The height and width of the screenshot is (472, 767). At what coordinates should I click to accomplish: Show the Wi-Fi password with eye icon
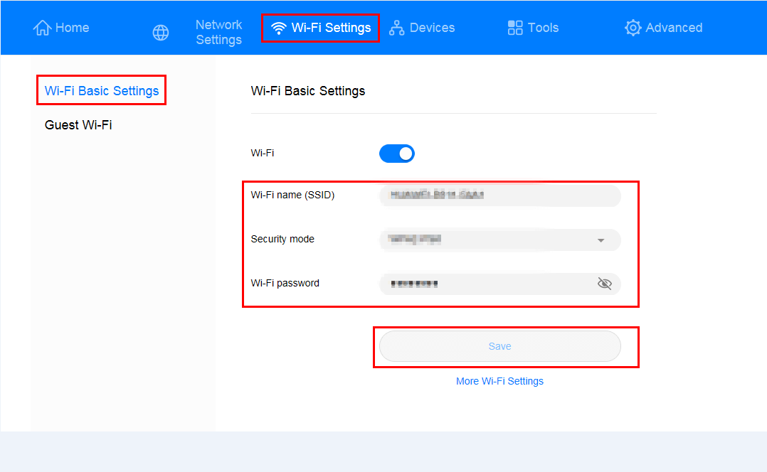pyautogui.click(x=604, y=284)
